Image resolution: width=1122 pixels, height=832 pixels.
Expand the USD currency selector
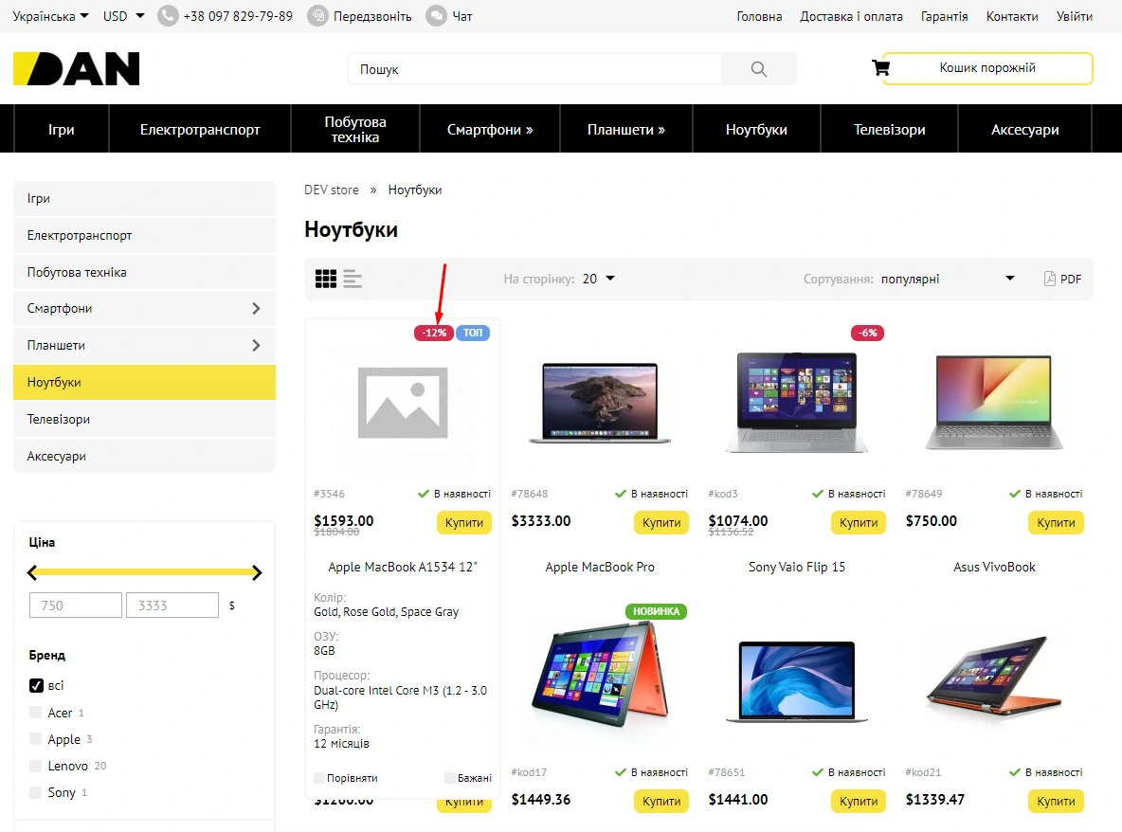[x=124, y=16]
